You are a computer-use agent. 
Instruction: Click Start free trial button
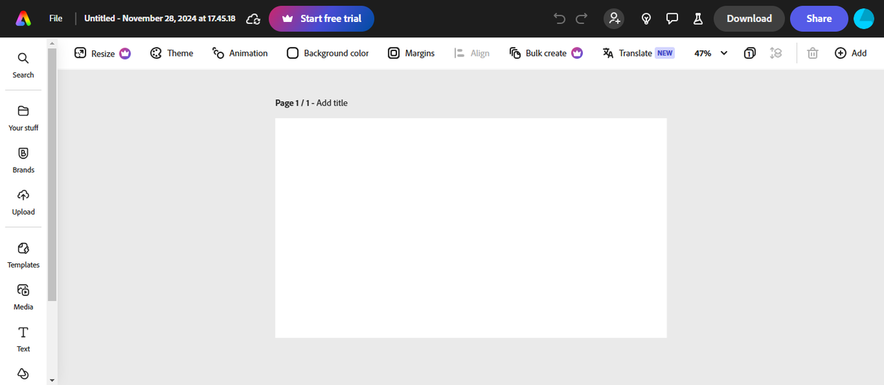(321, 19)
